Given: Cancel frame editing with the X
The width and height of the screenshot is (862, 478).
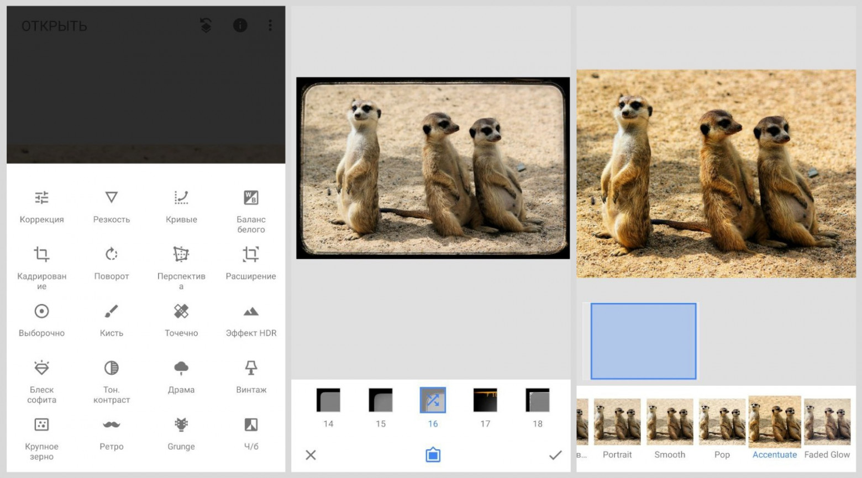Looking at the screenshot, I should tap(311, 455).
